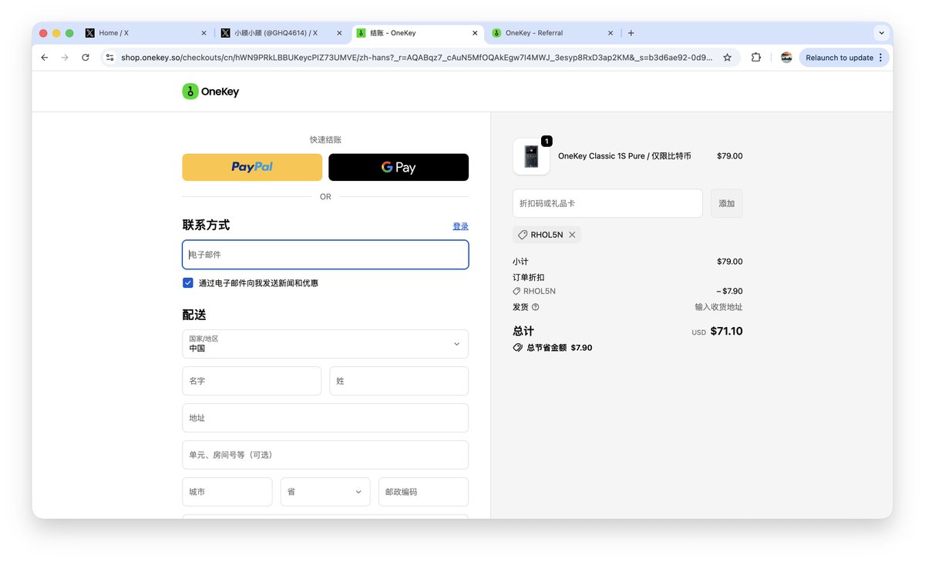Remove the RHOL5N discount code tag
This screenshot has height=561, width=925.
pyautogui.click(x=572, y=235)
